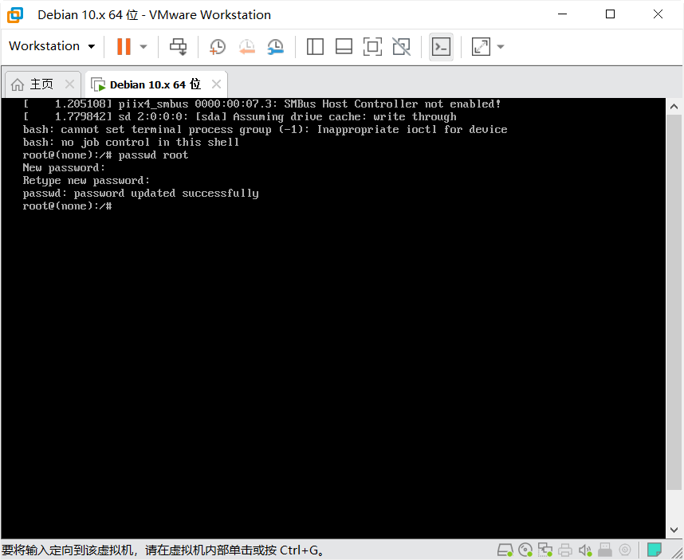
Task: Open the Workstation menu
Action: [52, 46]
